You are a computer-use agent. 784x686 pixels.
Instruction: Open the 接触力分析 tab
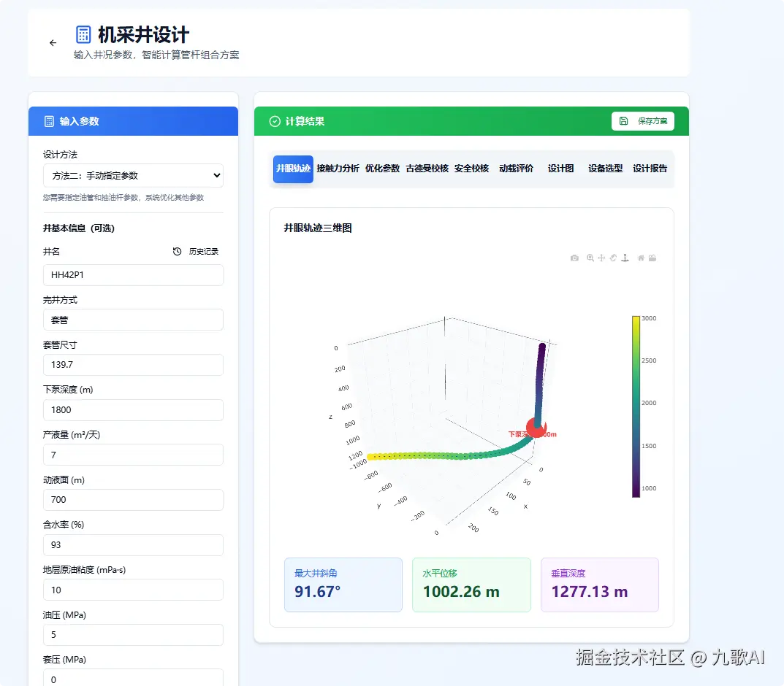point(338,169)
